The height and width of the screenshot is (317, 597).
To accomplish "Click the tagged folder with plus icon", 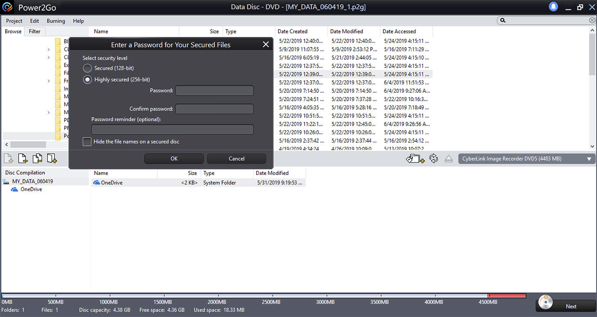I will tap(415, 158).
